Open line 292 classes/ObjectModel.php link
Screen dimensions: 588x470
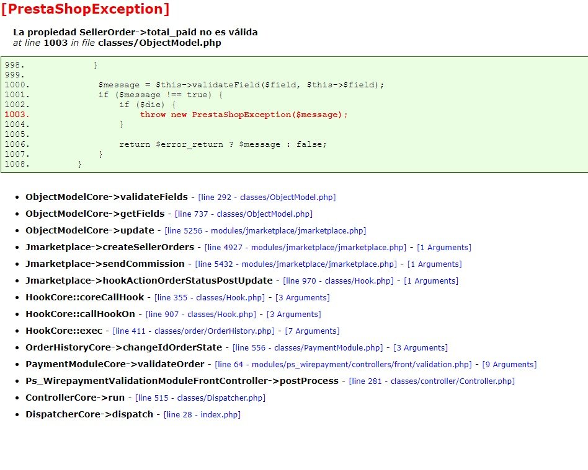click(267, 198)
